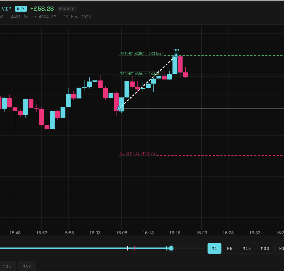Click the 16:03 time axis label
284x271 pixels.
(x=95, y=233)
